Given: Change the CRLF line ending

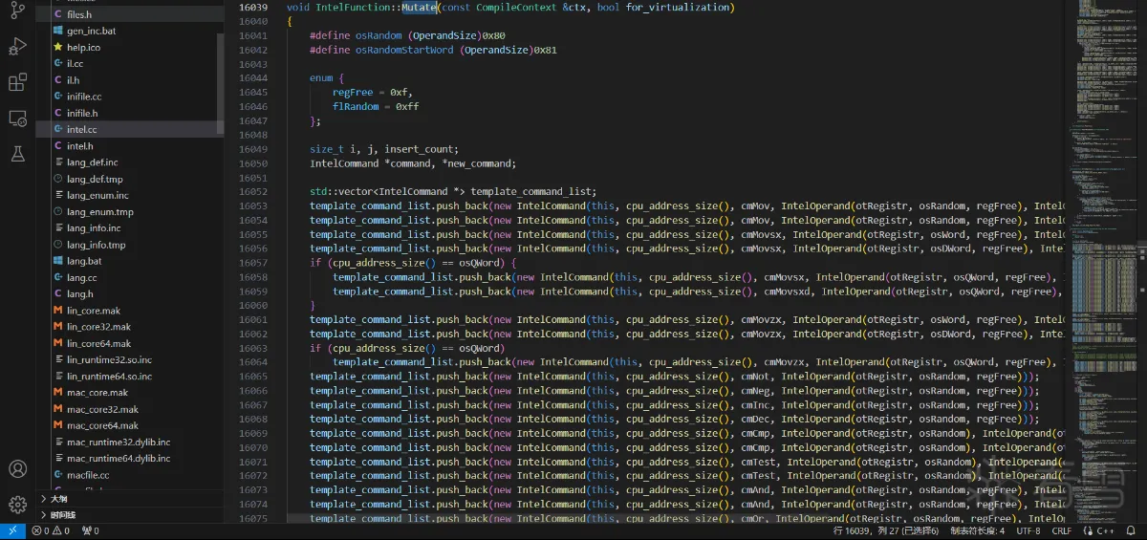Looking at the screenshot, I should tap(1062, 530).
